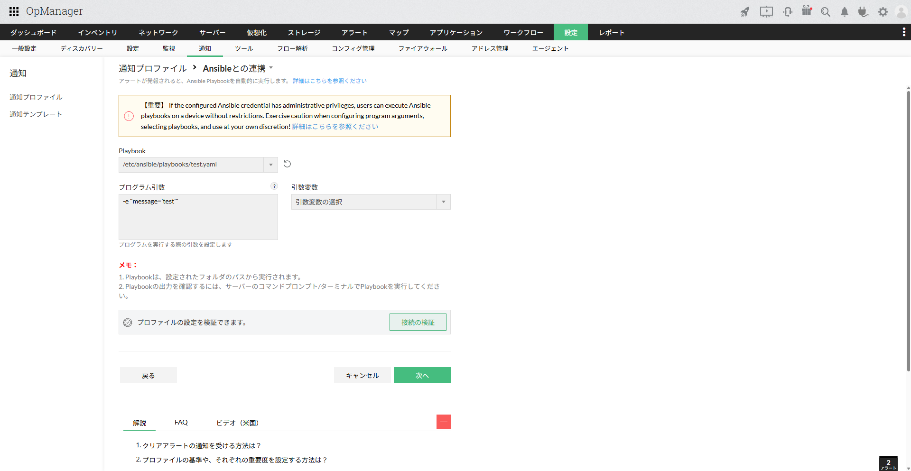Open 通知テンプレート in the left sidebar

tap(36, 114)
